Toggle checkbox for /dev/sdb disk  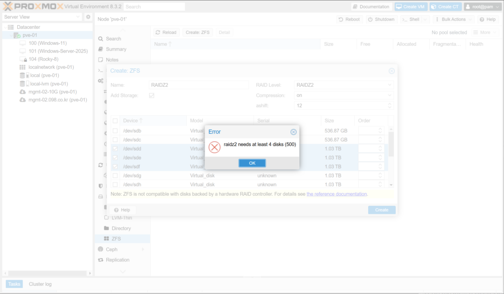click(x=115, y=131)
